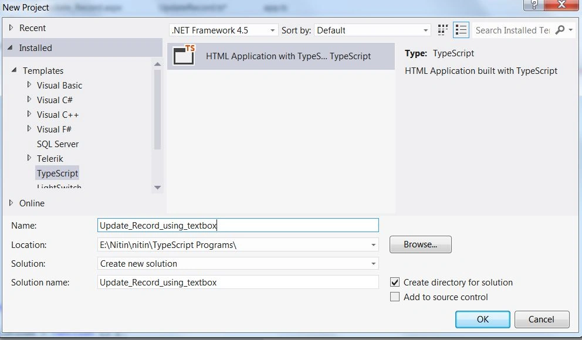Click the Installed header label
This screenshot has width=582, height=340.
36,48
